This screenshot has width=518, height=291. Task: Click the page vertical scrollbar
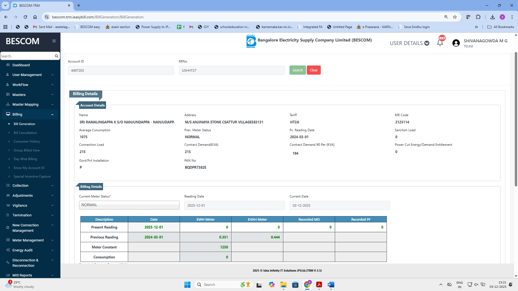516,119
